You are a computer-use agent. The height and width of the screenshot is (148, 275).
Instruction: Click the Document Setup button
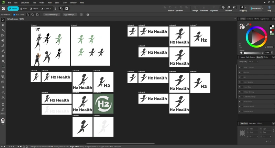click(52, 14)
